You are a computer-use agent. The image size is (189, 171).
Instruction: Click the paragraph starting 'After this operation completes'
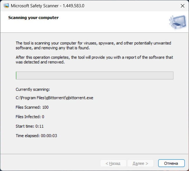click(94, 60)
